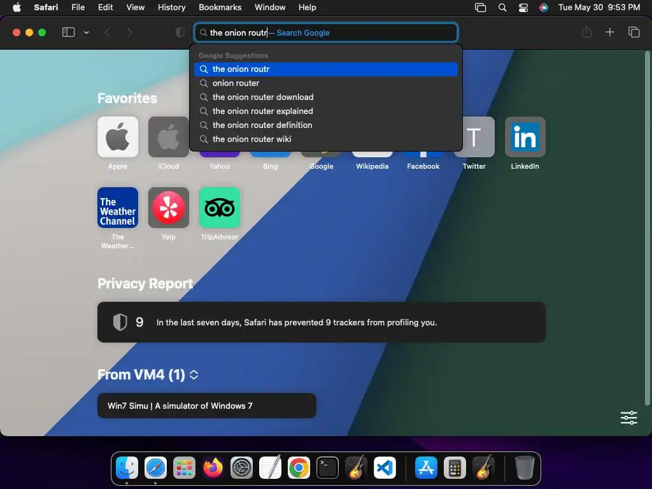Choose suggestion 'the onion router explained'

point(326,111)
